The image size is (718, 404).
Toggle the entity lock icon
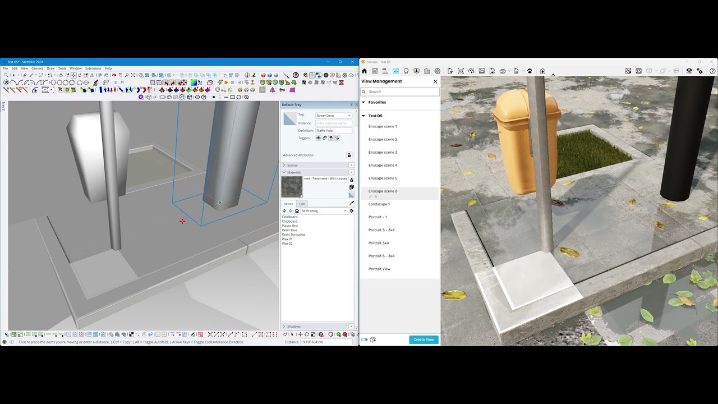325,138
